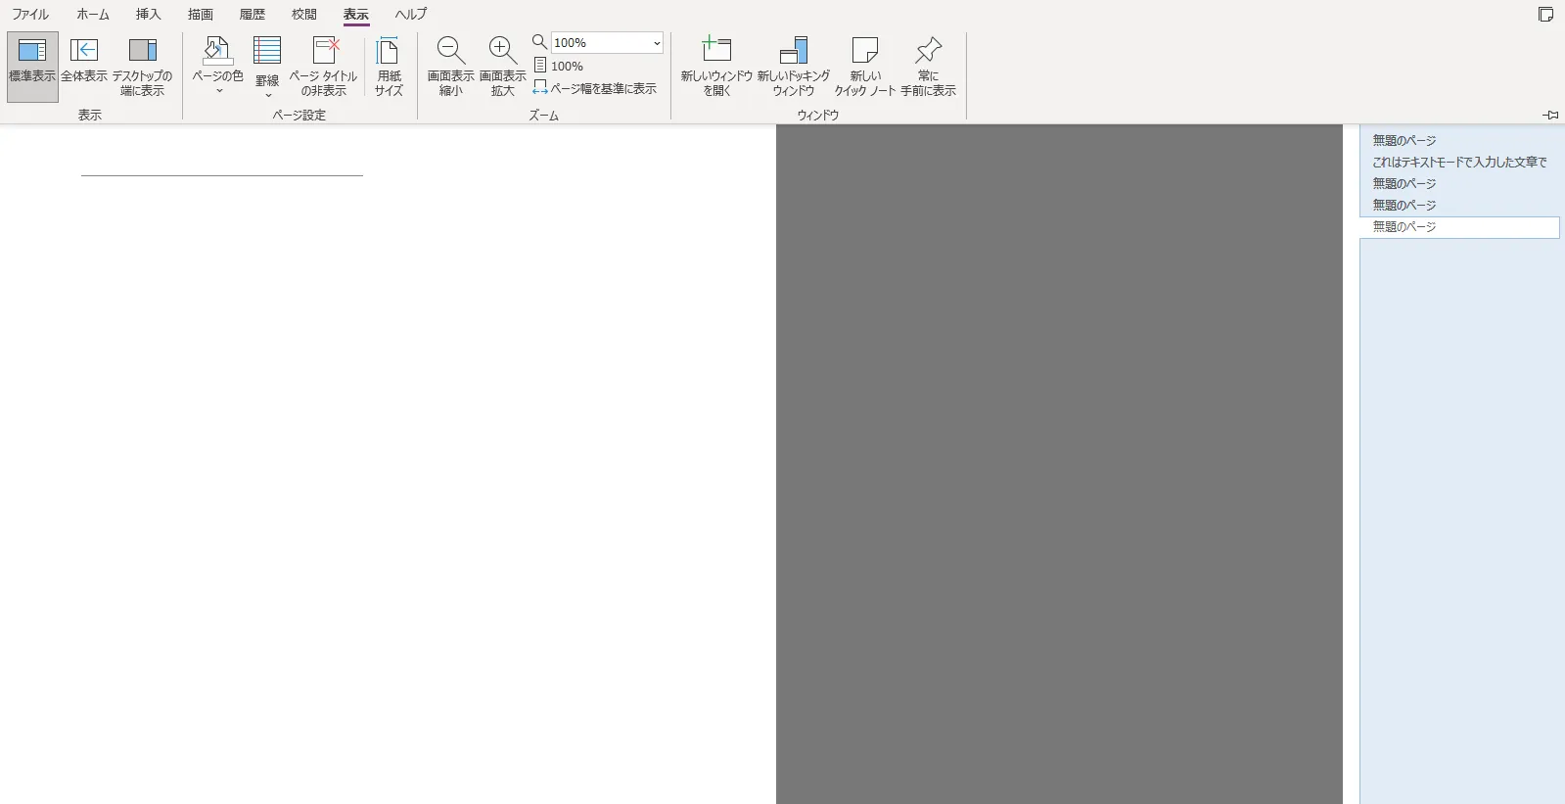Image resolution: width=1565 pixels, height=804 pixels.
Task: Open the 挿入 ribbon tab
Action: (x=148, y=15)
